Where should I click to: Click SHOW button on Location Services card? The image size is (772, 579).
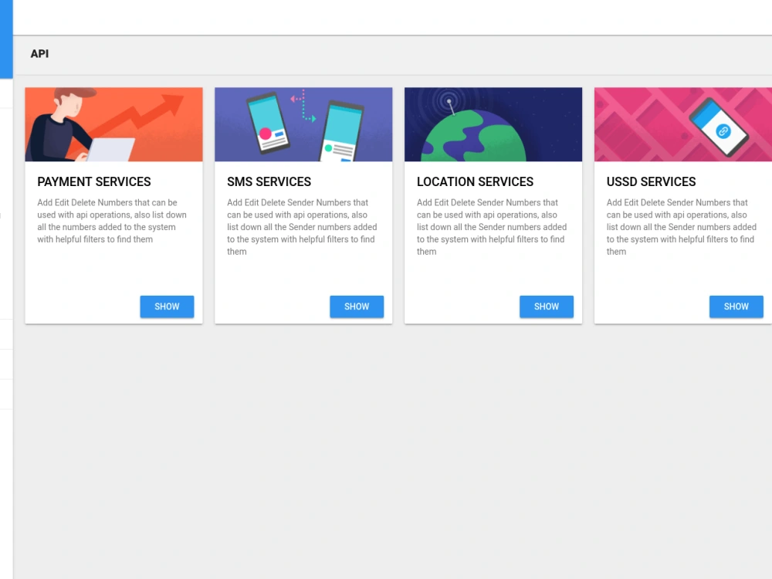click(547, 306)
